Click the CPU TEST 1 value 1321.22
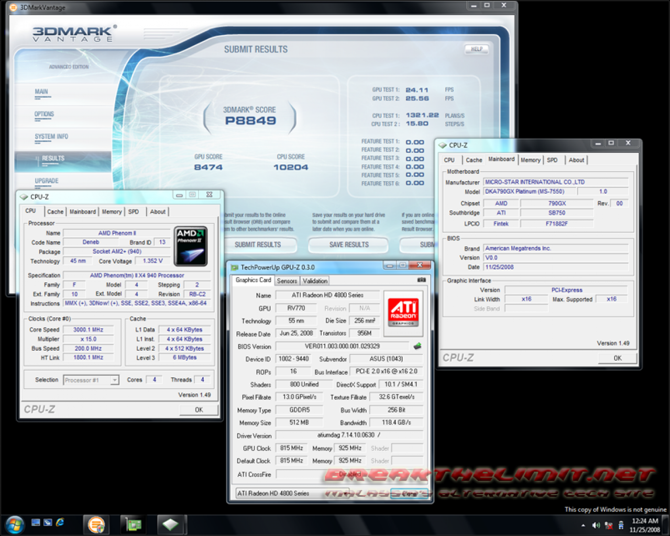 pos(422,115)
